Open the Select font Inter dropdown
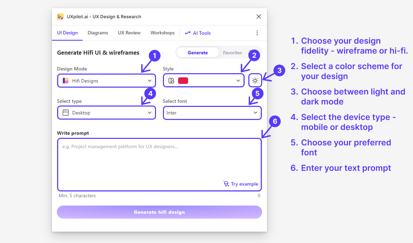The width and height of the screenshot is (413, 243). 212,113
